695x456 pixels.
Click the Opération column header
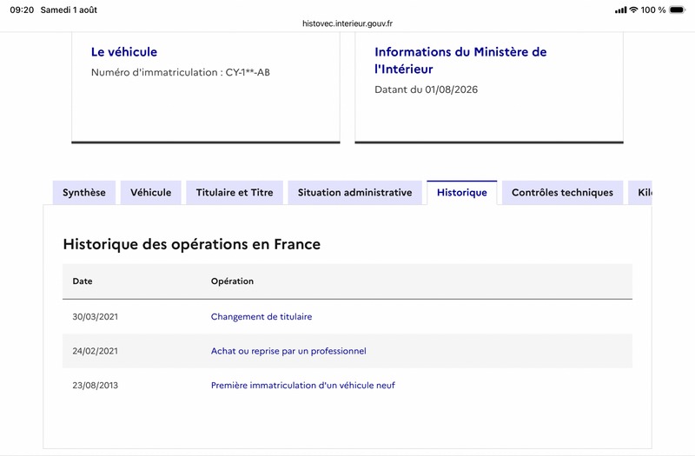232,281
